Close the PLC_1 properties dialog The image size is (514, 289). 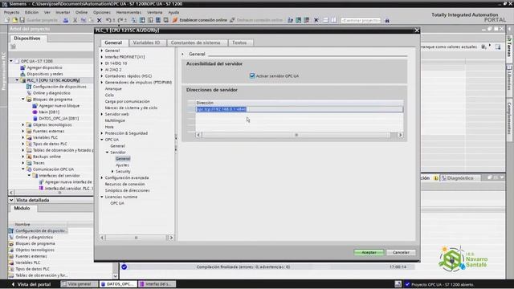(x=417, y=31)
